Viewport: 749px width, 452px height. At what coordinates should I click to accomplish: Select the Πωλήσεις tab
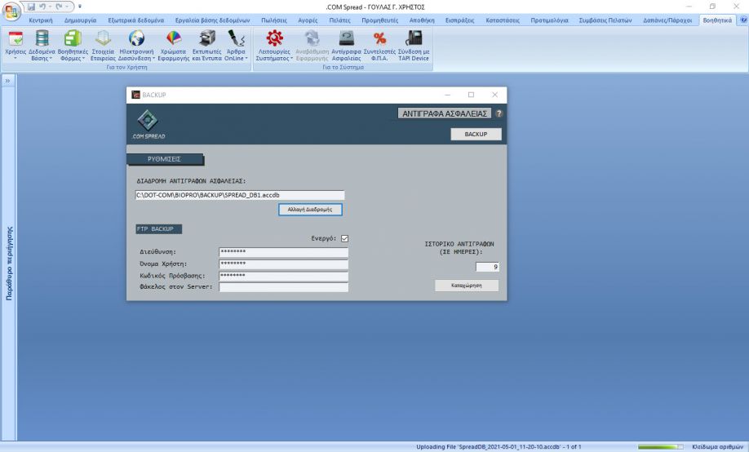[274, 20]
